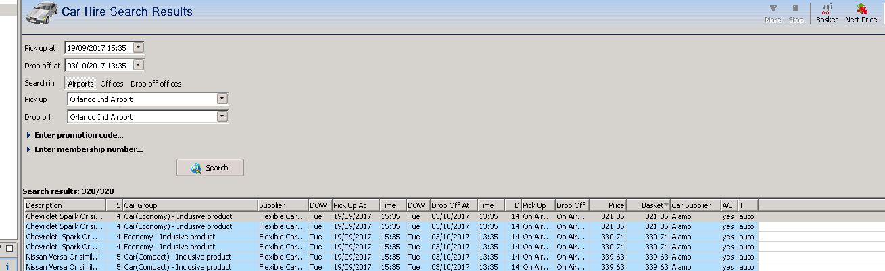Sort by the Basket column header label
Viewport: 885px width, 271px height.
click(x=652, y=205)
